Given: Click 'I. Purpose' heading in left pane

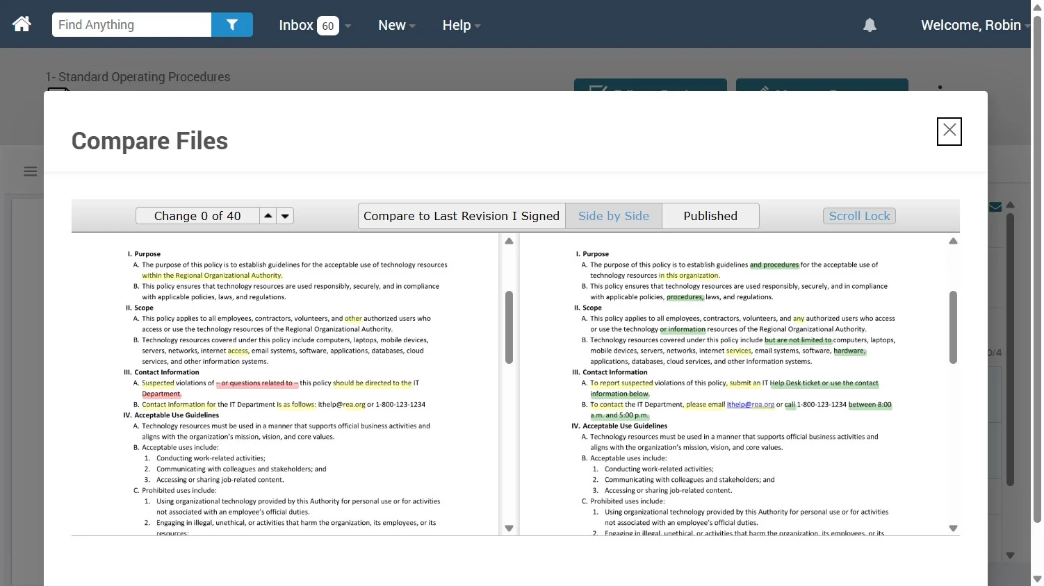Looking at the screenshot, I should [x=144, y=254].
